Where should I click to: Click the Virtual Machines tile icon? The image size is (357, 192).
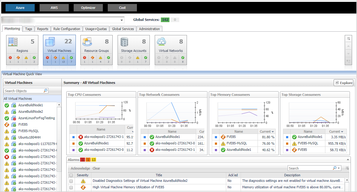50,42
